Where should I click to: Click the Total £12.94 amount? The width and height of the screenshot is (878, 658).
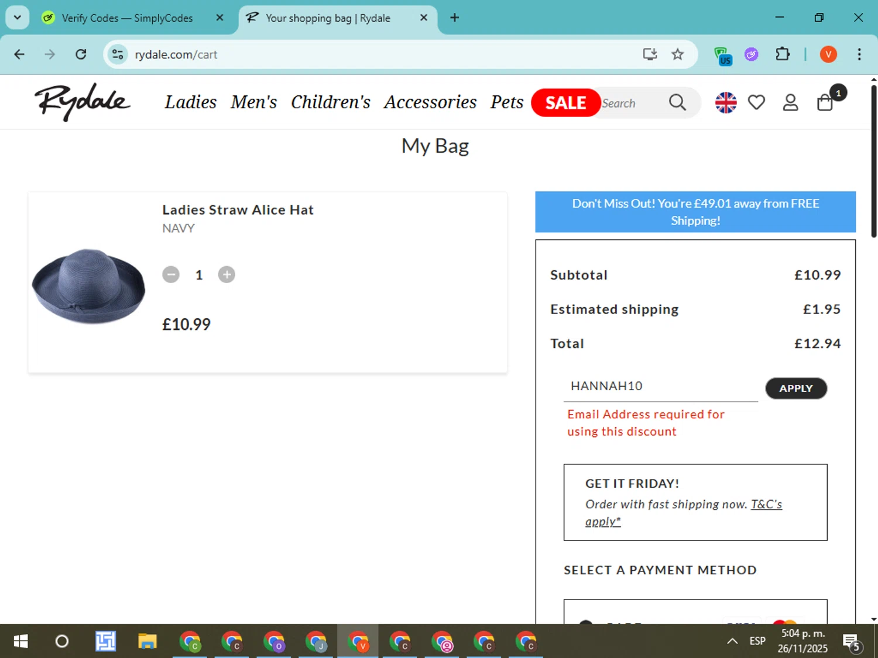817,344
